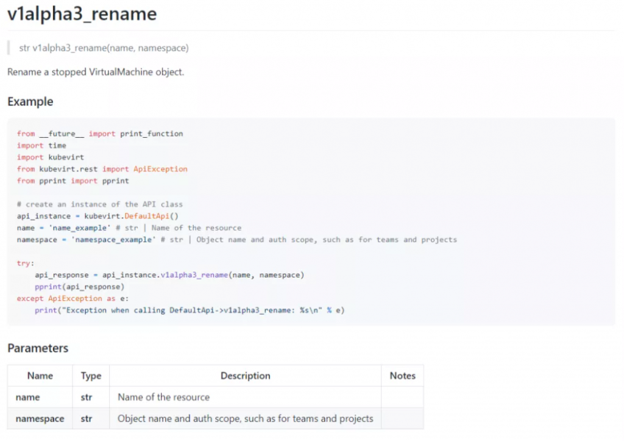Image resolution: width=624 pixels, height=441 pixels.
Task: Click the namespace description table cell
Action: [x=245, y=418]
